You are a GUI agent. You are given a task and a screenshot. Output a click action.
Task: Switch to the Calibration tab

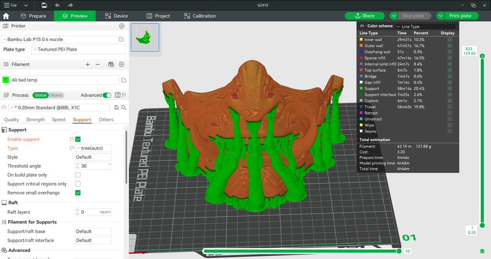click(x=200, y=16)
